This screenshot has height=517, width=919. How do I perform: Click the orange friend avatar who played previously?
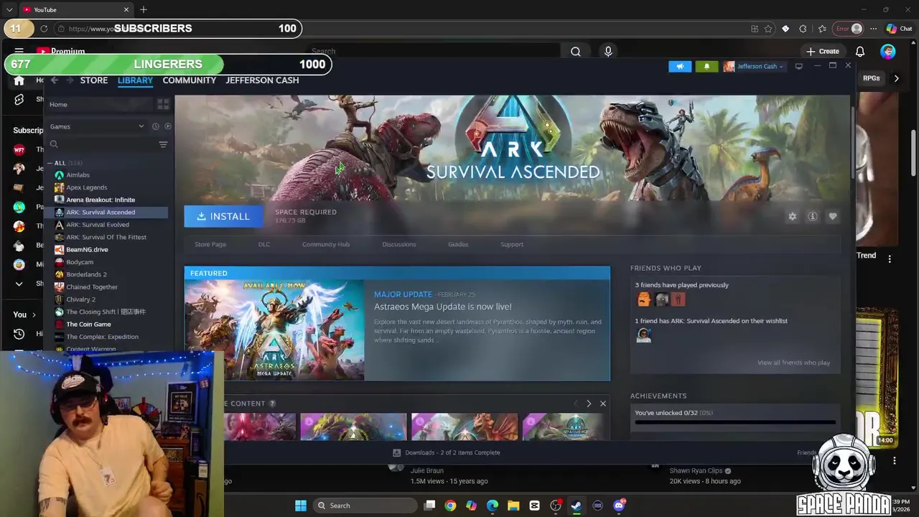pos(643,299)
